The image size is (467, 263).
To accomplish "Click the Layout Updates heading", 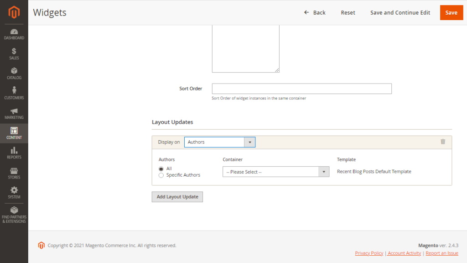I will click(172, 122).
